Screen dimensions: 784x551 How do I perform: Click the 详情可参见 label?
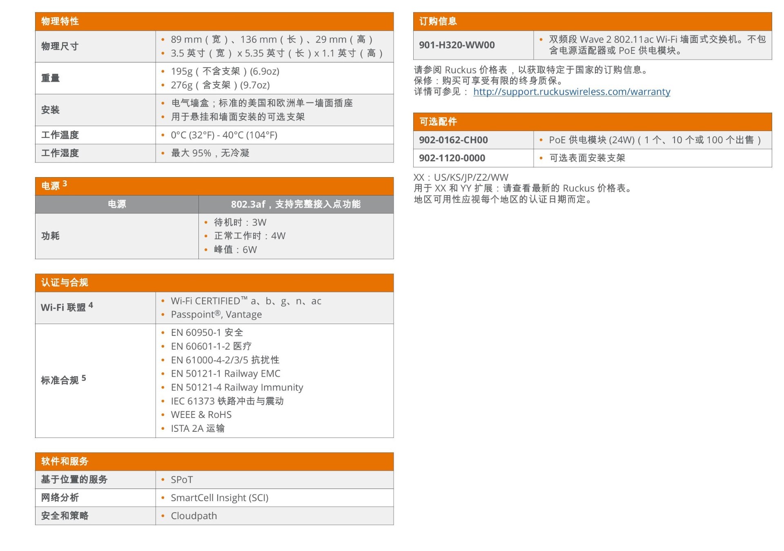(441, 92)
